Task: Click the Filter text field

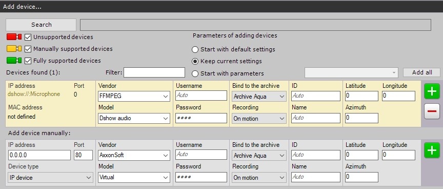Action: [154, 72]
